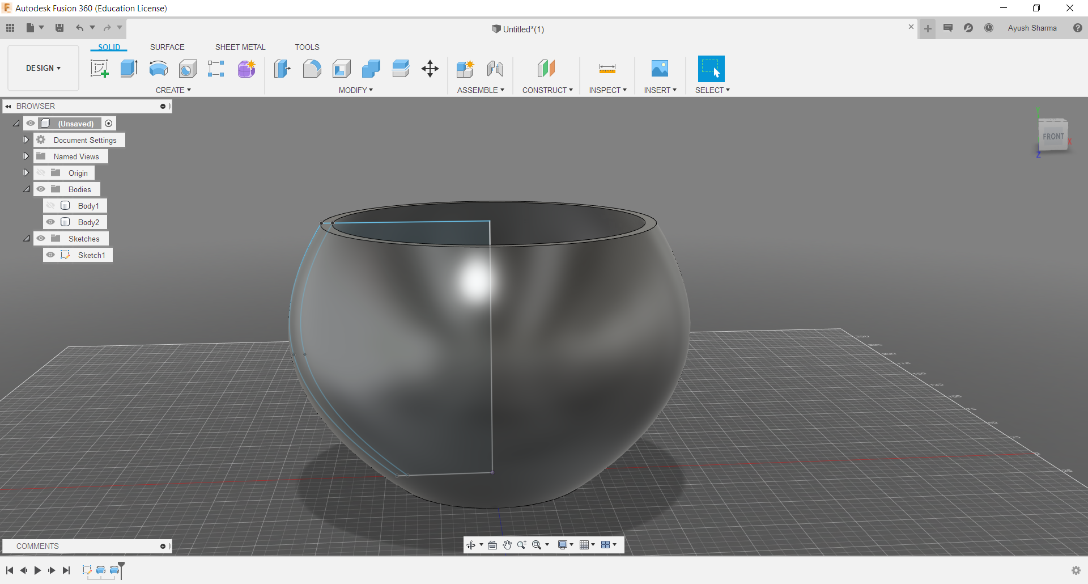Open the CONSTRUCT dropdown menu
Image resolution: width=1088 pixels, height=584 pixels.
tap(547, 90)
